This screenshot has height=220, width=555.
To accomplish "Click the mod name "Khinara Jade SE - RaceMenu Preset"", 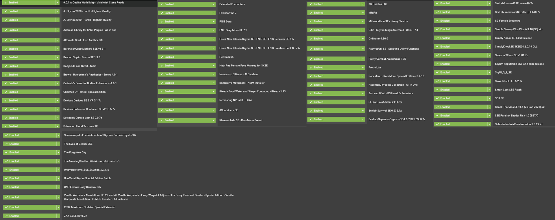I will pyautogui.click(x=241, y=120).
